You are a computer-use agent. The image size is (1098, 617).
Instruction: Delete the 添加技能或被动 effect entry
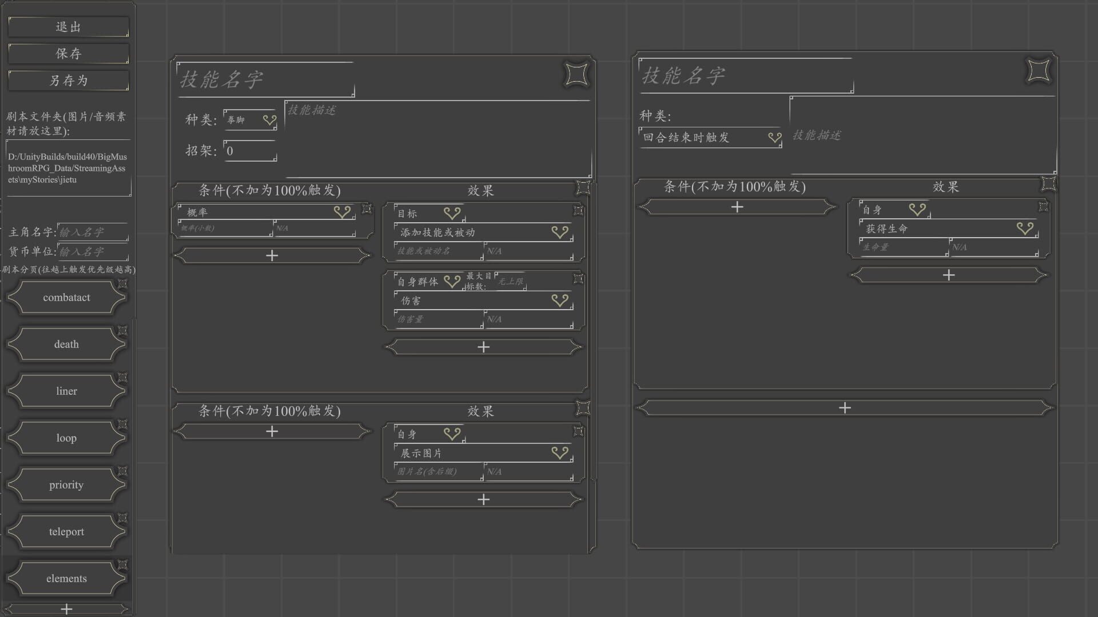(x=578, y=210)
